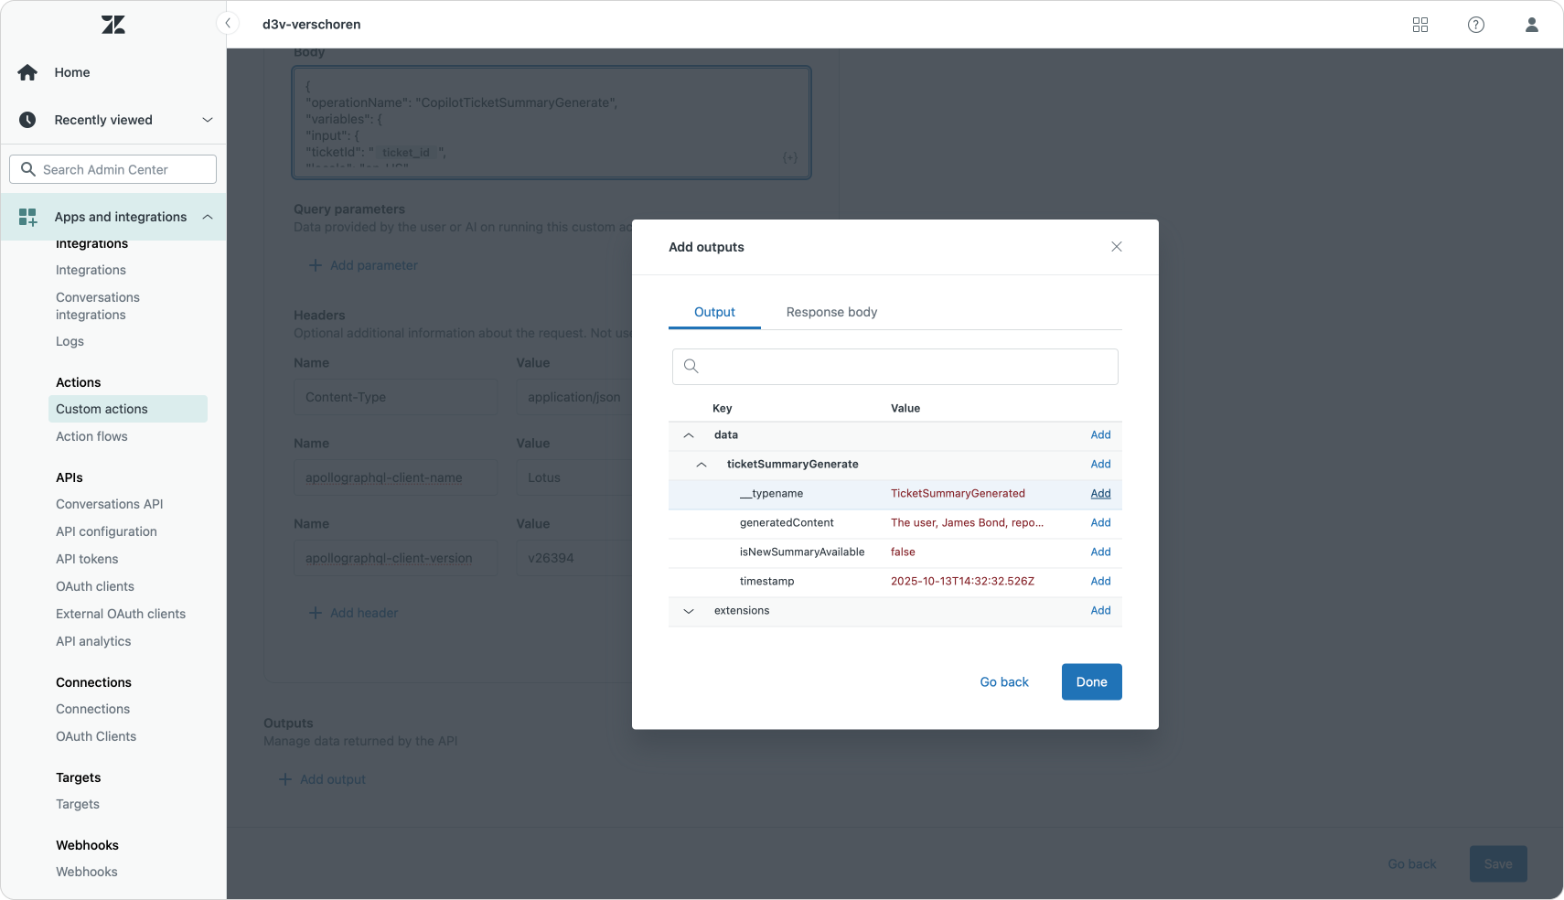This screenshot has width=1564, height=900.
Task: Open the Webhooks link in the sidebar
Action: (x=87, y=872)
